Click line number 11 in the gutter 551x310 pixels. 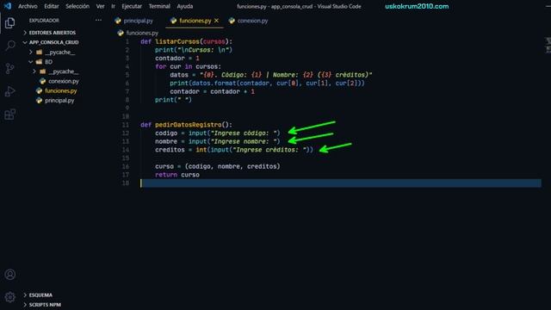(x=126, y=125)
